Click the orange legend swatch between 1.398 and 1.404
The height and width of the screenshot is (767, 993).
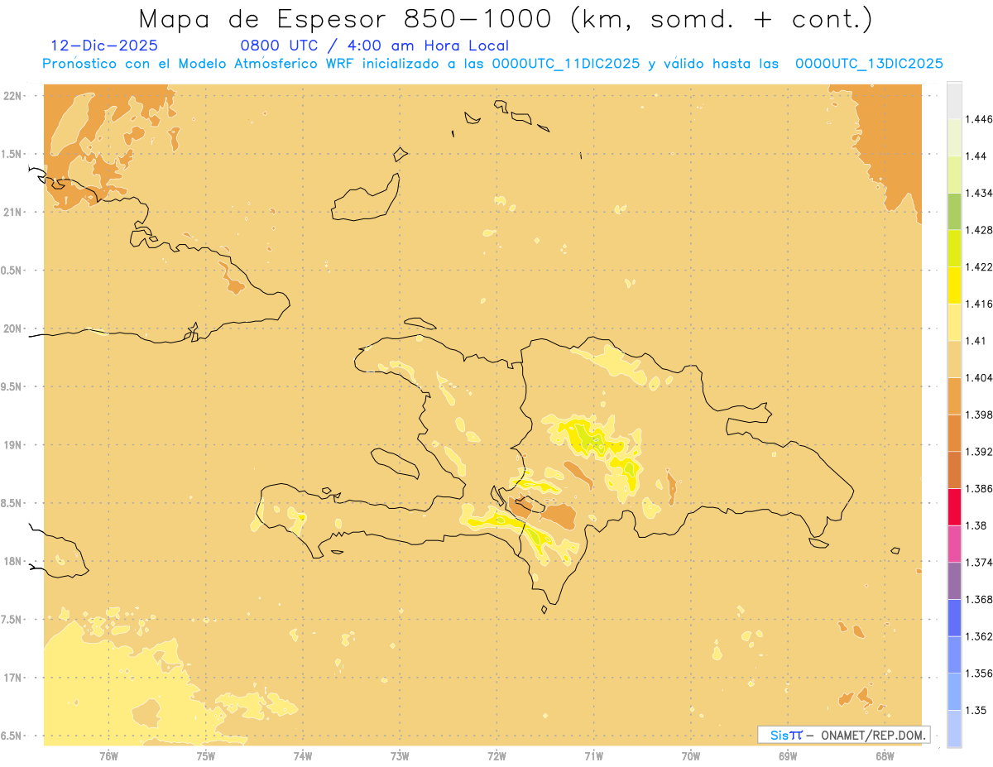coord(955,395)
